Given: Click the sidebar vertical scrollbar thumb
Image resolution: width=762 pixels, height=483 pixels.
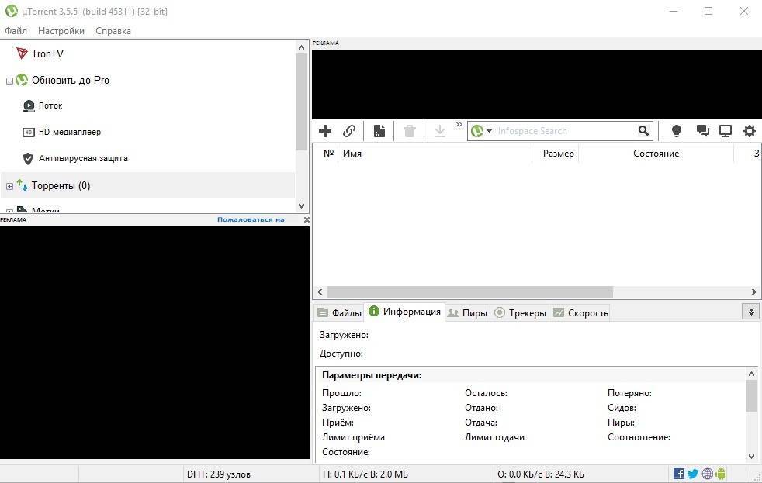Looking at the screenshot, I should point(301,102).
